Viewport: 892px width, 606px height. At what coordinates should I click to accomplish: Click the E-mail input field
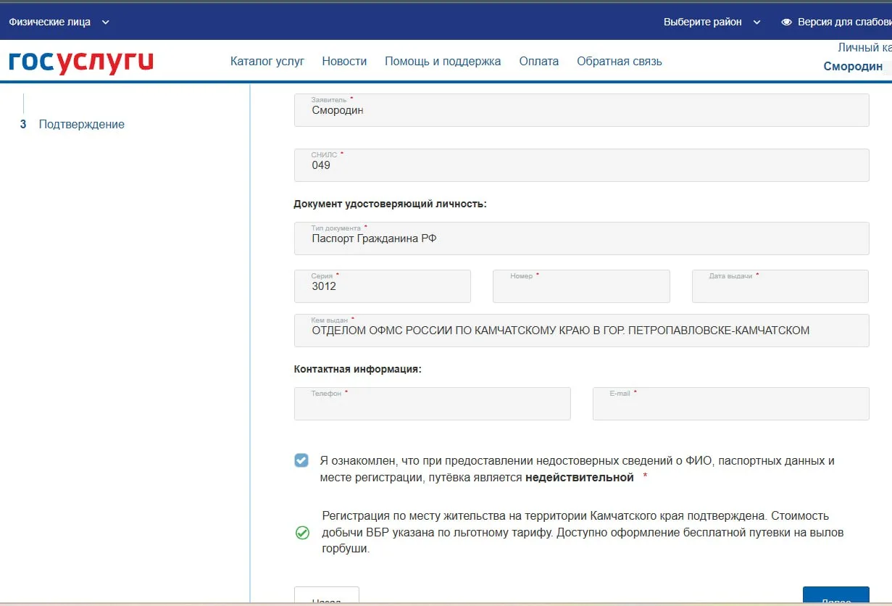pos(730,404)
